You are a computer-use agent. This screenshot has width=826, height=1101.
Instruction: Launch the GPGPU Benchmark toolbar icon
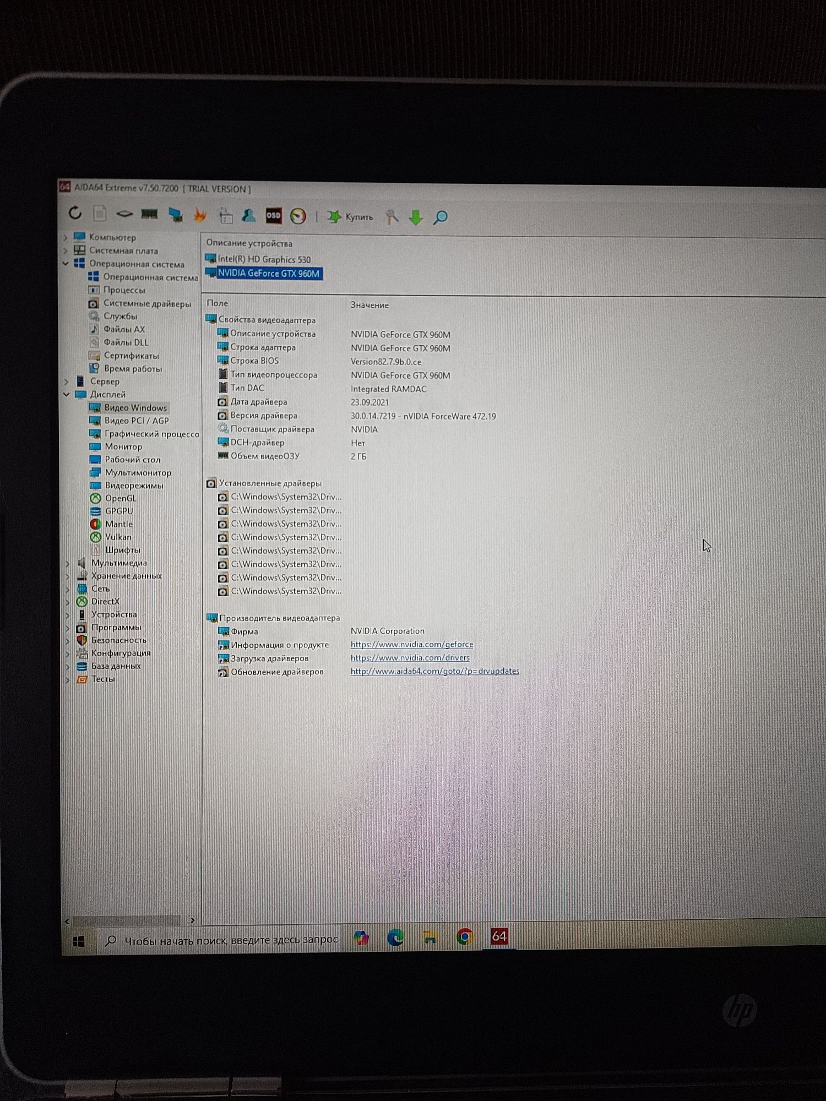175,215
